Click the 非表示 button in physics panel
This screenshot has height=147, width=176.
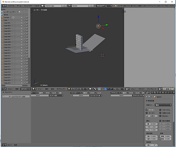152,116
